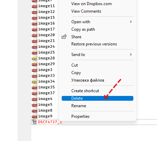Expand the Open with submenu arrow
157x141 pixels.
point(131,22)
